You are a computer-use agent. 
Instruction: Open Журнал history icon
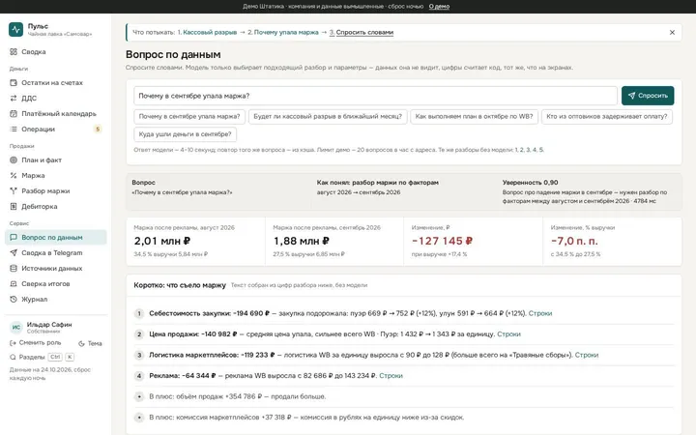(14, 299)
